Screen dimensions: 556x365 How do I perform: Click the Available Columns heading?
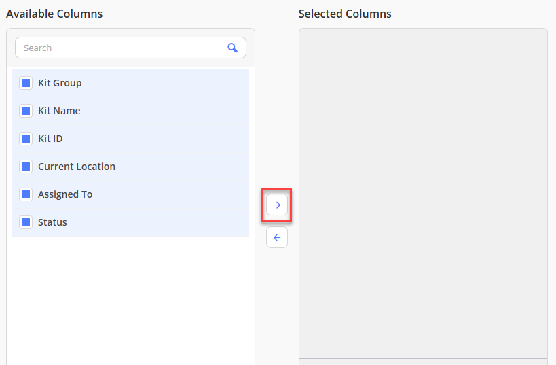54,14
